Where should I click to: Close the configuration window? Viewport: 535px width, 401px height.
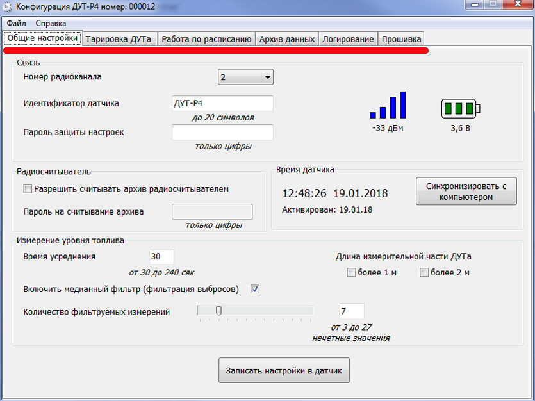click(518, 4)
